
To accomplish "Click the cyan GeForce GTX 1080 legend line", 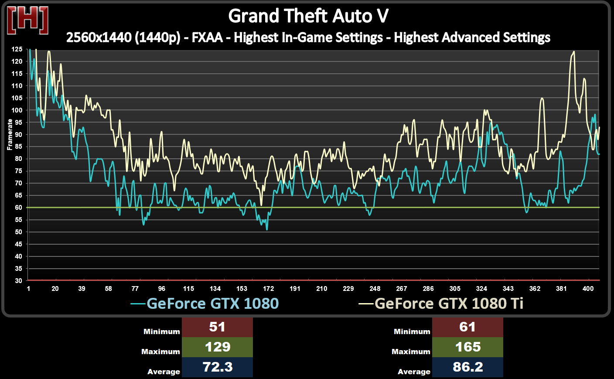I will click(138, 304).
